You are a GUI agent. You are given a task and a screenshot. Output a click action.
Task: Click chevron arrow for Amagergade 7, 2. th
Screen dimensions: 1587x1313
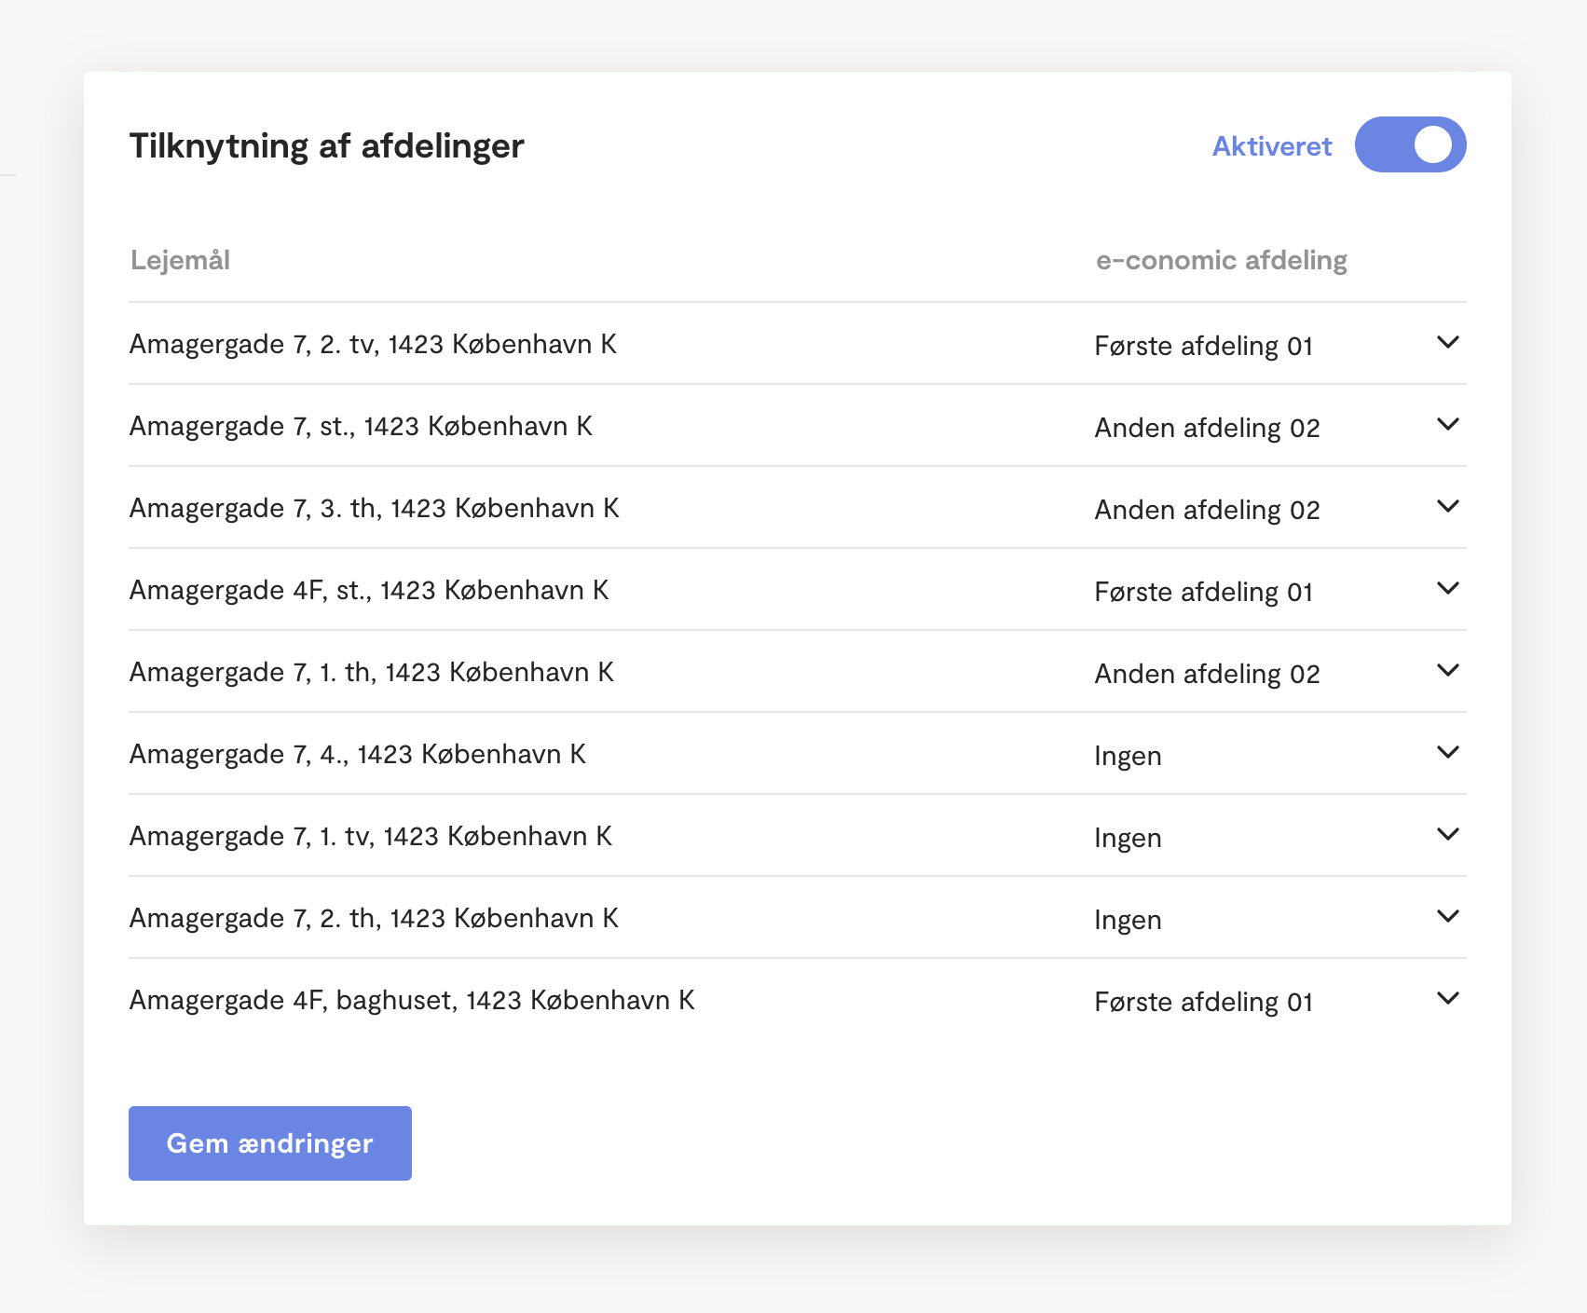coord(1447,917)
